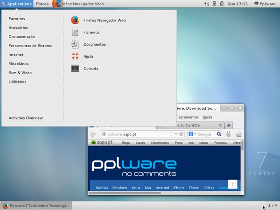Click the bookmark star in Firefox address bar
280x210 pixels.
click(171, 134)
